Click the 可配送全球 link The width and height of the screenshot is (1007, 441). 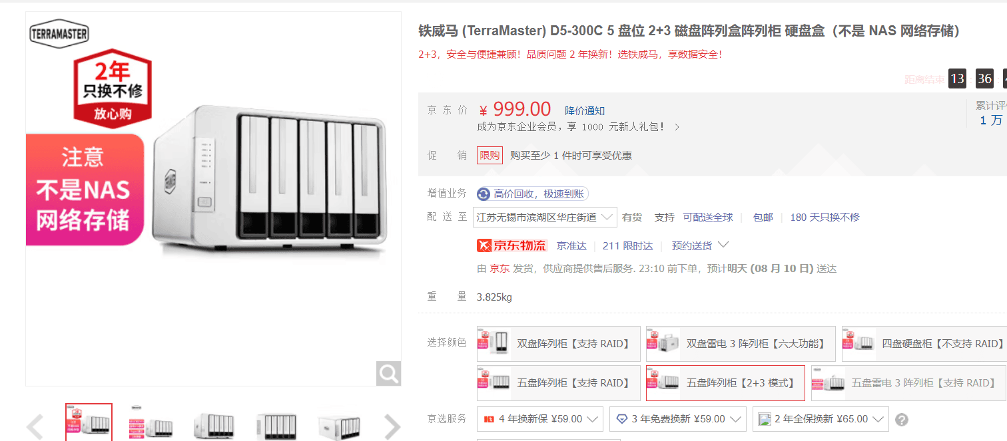[x=708, y=218]
